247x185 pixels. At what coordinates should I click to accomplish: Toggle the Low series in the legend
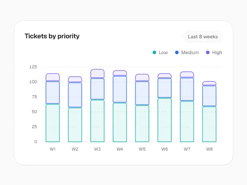click(x=160, y=52)
